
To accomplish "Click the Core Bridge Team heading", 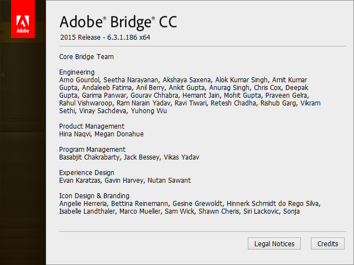I will [x=86, y=56].
